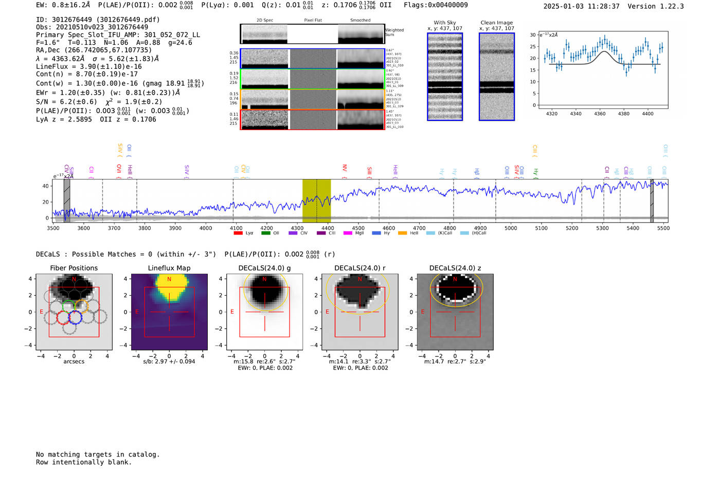Click the OII green legend swatch

265,233
